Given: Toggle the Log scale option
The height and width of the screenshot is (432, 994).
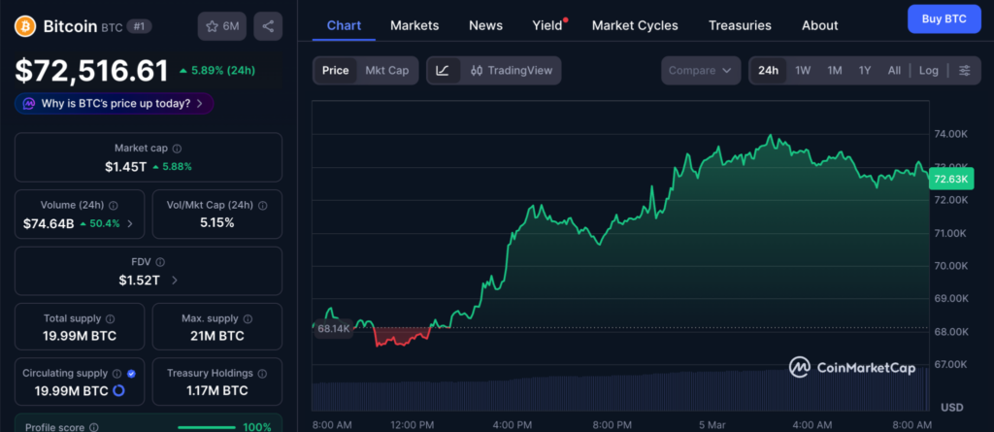Looking at the screenshot, I should click(x=929, y=71).
